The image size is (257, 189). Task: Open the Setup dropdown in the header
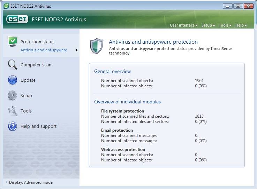(x=208, y=25)
